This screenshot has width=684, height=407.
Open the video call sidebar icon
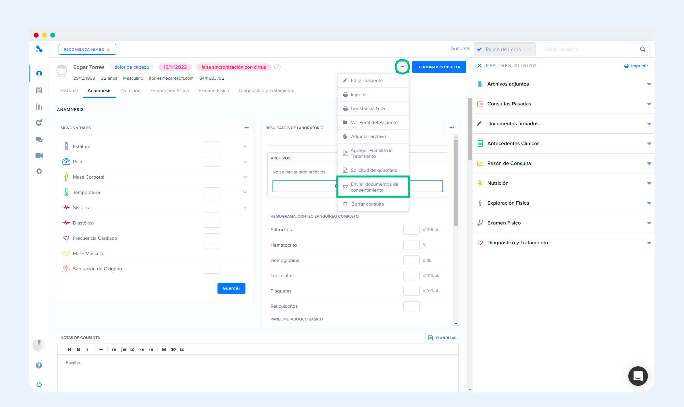pos(39,156)
